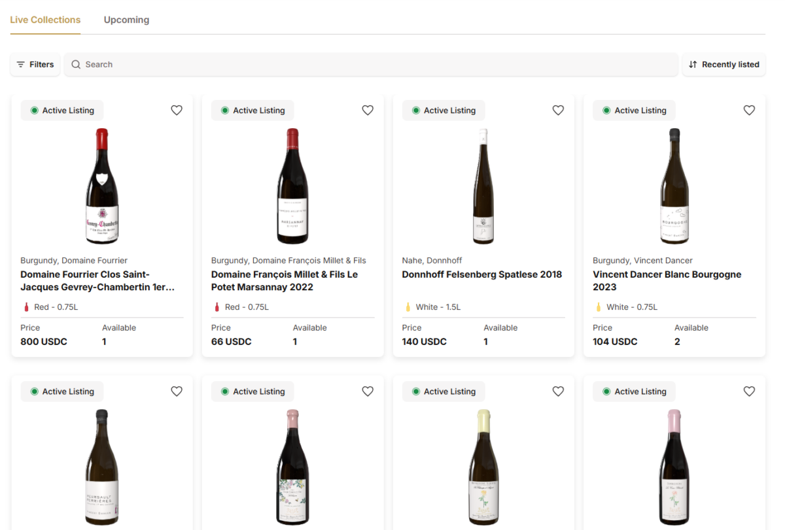Toggle the heart on Vincent Dancer Blanc Bourgogne
This screenshot has height=530, width=785.
(749, 110)
